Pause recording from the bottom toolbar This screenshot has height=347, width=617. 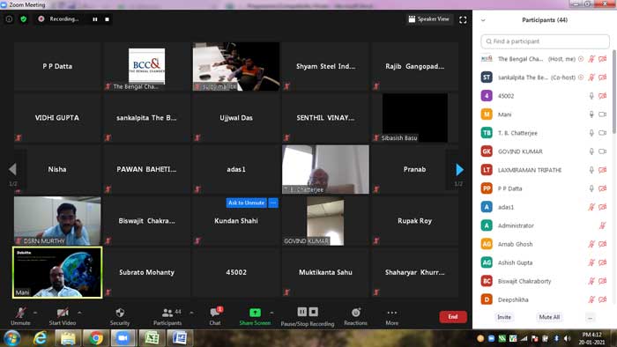tap(301, 312)
